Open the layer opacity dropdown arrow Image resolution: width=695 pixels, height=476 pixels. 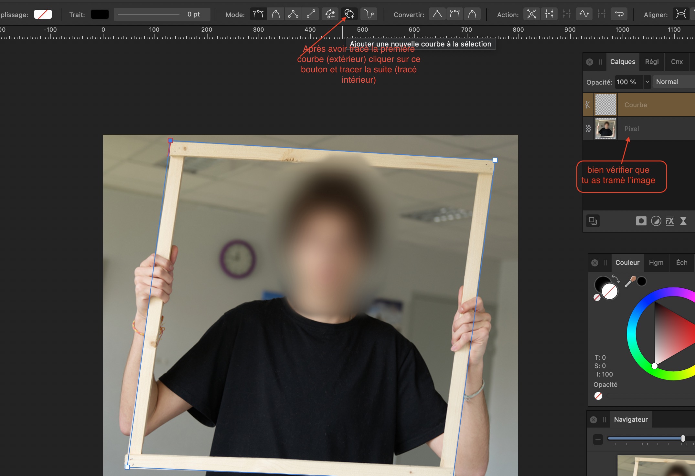(647, 82)
